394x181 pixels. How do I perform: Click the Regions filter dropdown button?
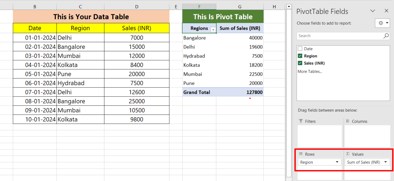tap(213, 30)
